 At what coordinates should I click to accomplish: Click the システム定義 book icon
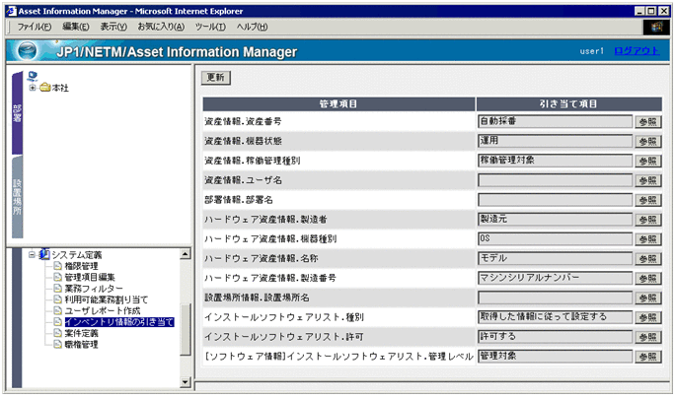pyautogui.click(x=44, y=254)
